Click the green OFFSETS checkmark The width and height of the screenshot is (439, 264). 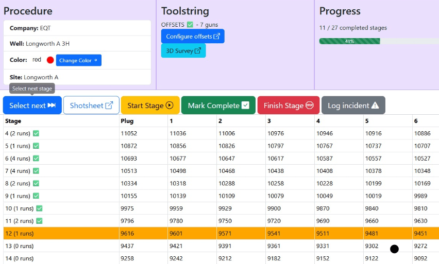pos(190,25)
